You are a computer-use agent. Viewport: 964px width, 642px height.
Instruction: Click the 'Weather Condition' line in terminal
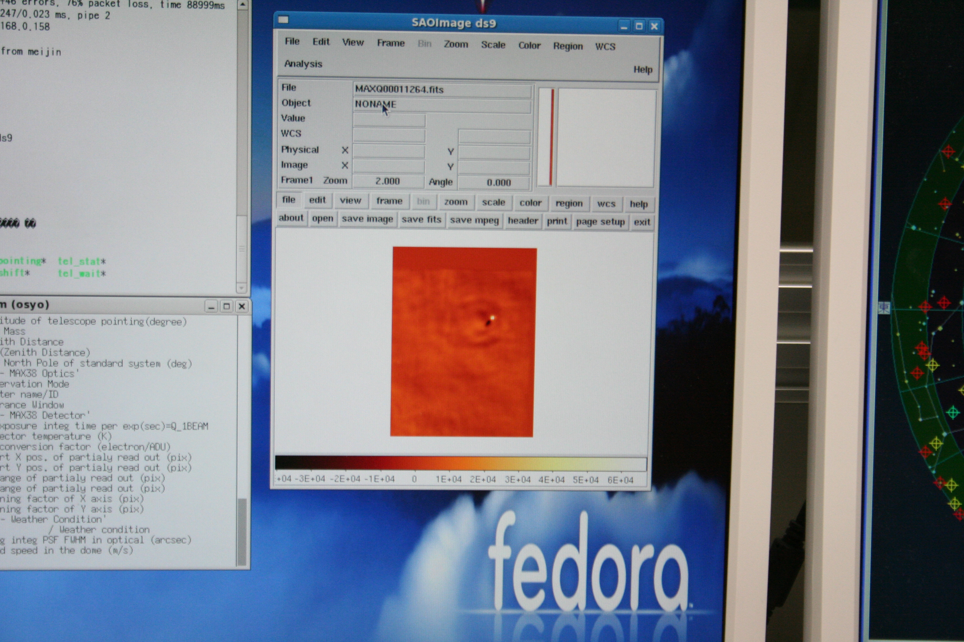pos(53,519)
